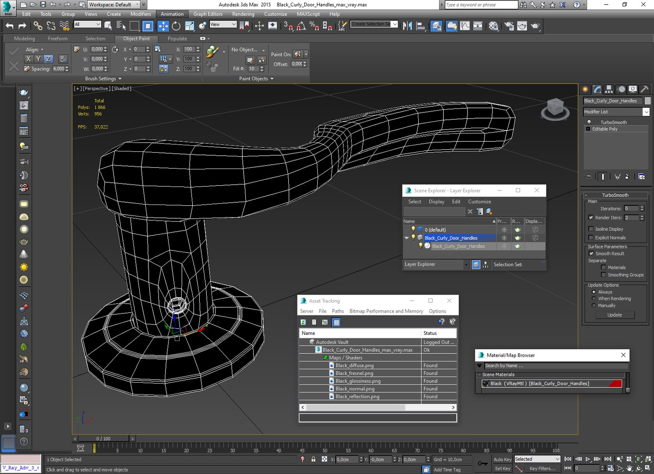Activate the Select Object arrow tool
Screen dimensions: 654x474
[x=108, y=26]
